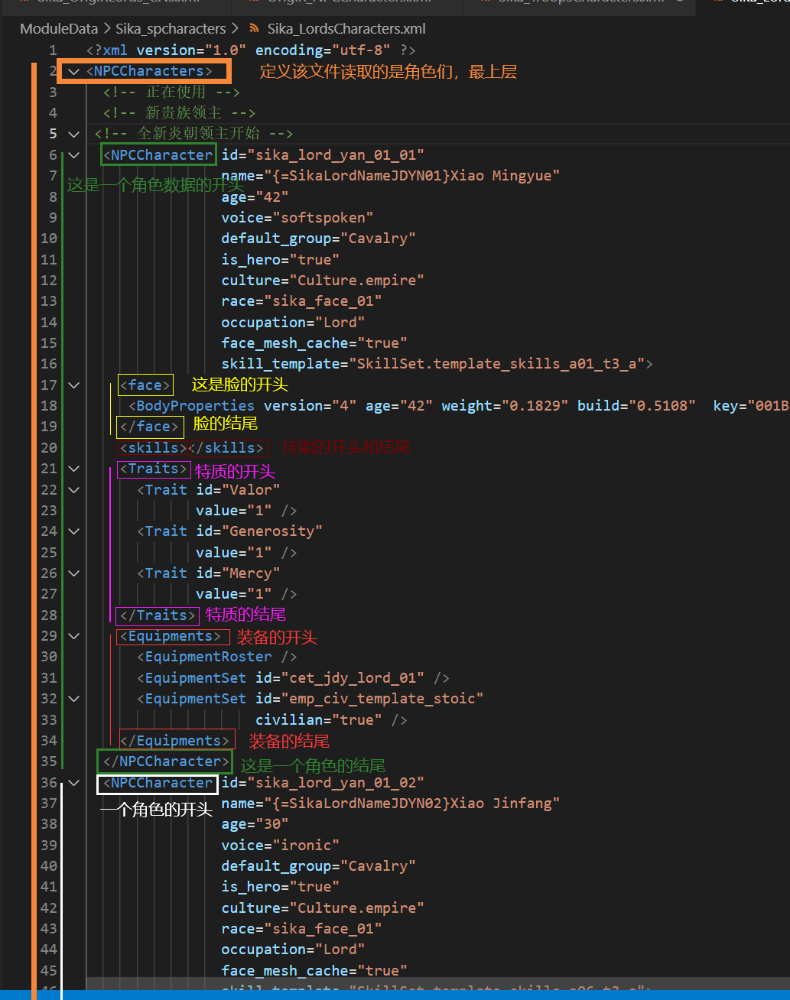This screenshot has height=1000, width=790.
Task: Collapse the NPCCharacters root fold on line 2
Action: coord(73,71)
